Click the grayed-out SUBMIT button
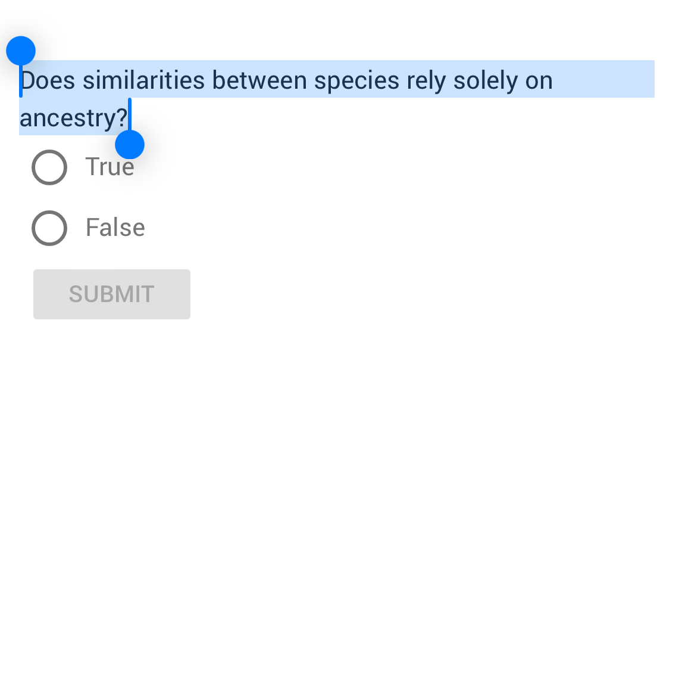This screenshot has width=682, height=681. click(111, 294)
